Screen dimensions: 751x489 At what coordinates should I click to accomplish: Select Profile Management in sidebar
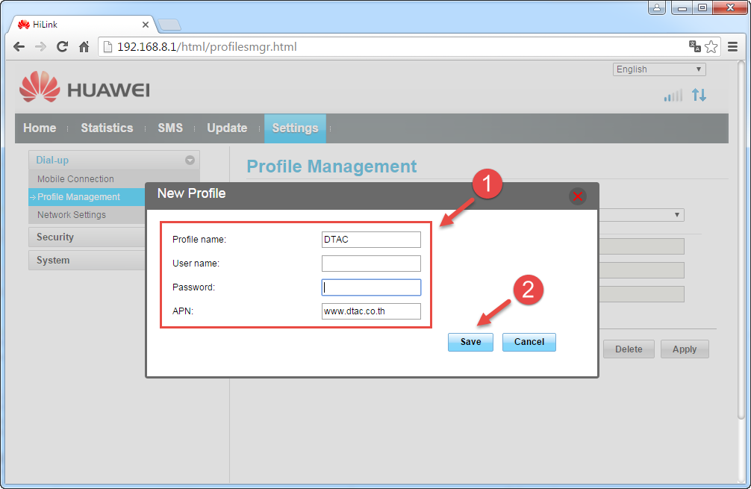(x=87, y=197)
